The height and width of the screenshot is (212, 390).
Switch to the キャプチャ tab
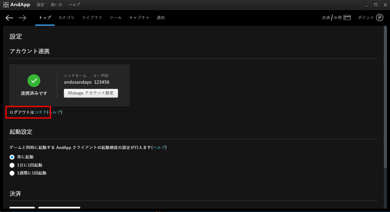click(x=139, y=18)
